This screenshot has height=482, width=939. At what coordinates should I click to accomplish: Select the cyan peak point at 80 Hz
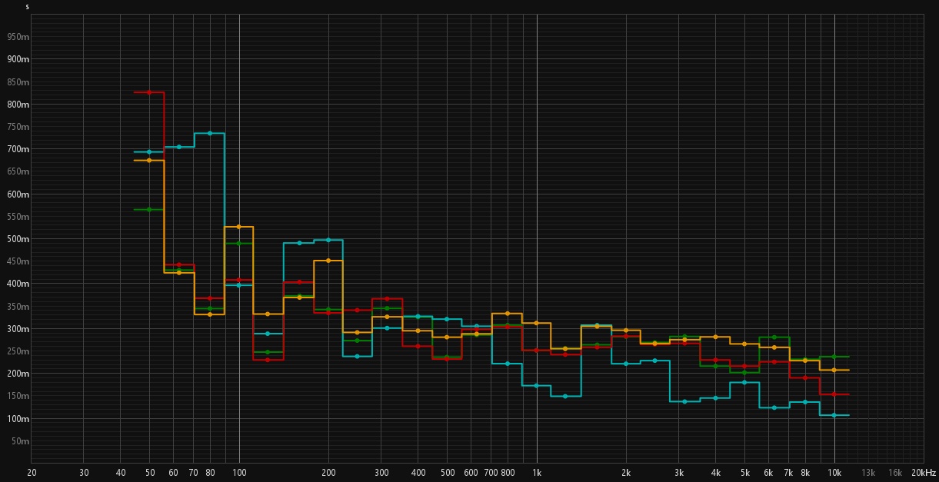click(209, 133)
